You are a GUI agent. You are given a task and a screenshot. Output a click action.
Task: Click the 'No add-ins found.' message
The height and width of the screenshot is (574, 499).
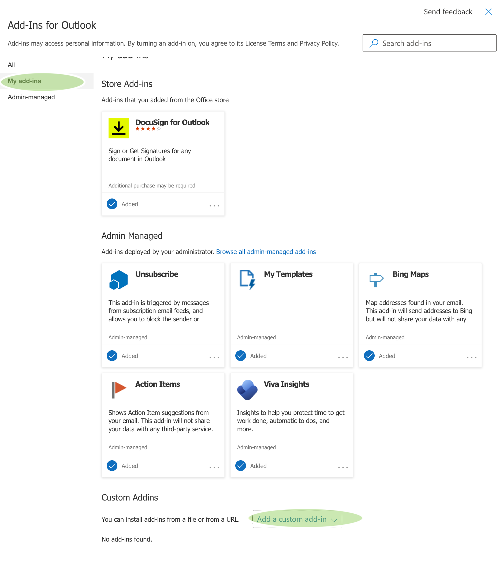coord(127,539)
